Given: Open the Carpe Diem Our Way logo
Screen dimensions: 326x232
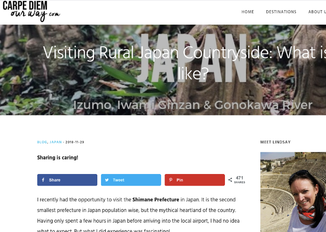Looking at the screenshot, I should point(31,11).
